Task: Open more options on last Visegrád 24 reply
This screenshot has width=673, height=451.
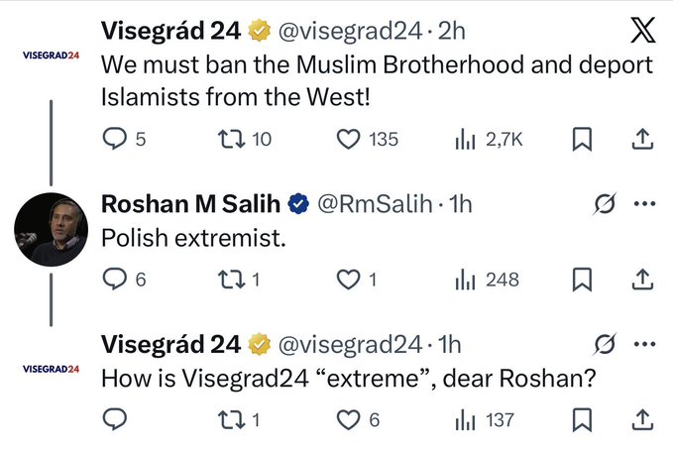Action: (x=643, y=344)
